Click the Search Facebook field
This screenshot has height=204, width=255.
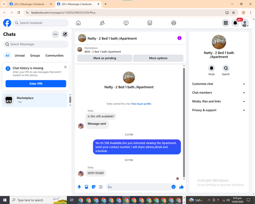[x=41, y=23]
